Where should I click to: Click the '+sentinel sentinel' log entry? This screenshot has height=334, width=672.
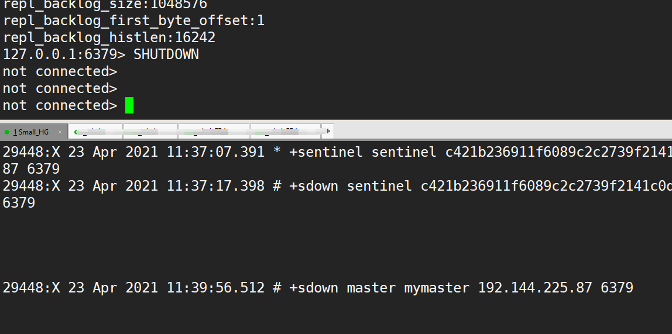click(363, 152)
